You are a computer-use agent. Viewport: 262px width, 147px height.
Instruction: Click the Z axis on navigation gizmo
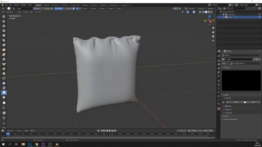tap(209, 16)
